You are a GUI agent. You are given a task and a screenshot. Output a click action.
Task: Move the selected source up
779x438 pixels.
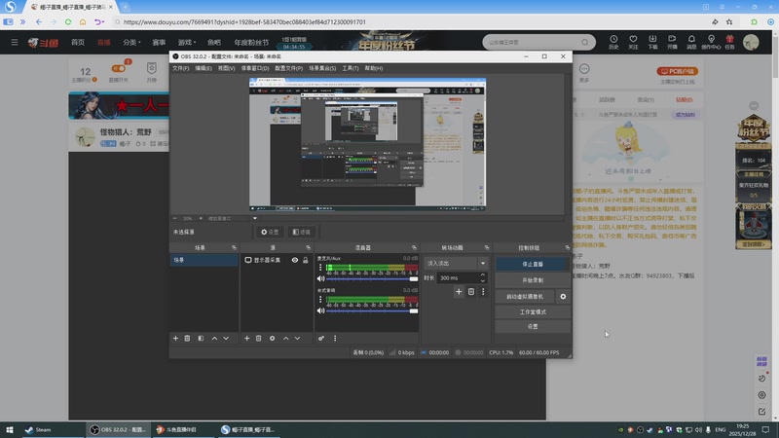point(285,338)
